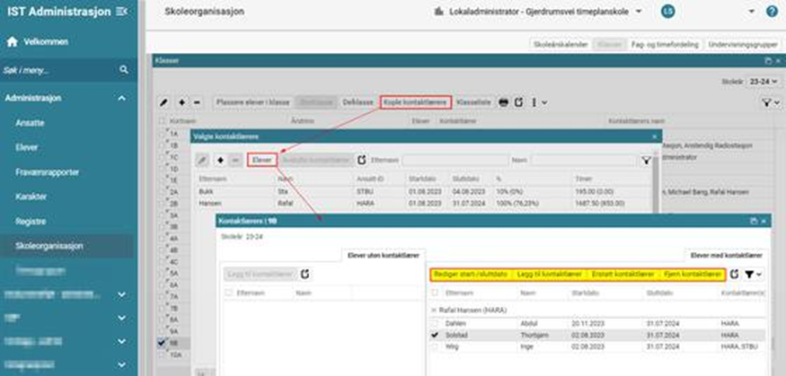Image resolution: width=786 pixels, height=376 pixels.
Task: Click the search magnifier in the side menu
Action: pyautogui.click(x=124, y=70)
